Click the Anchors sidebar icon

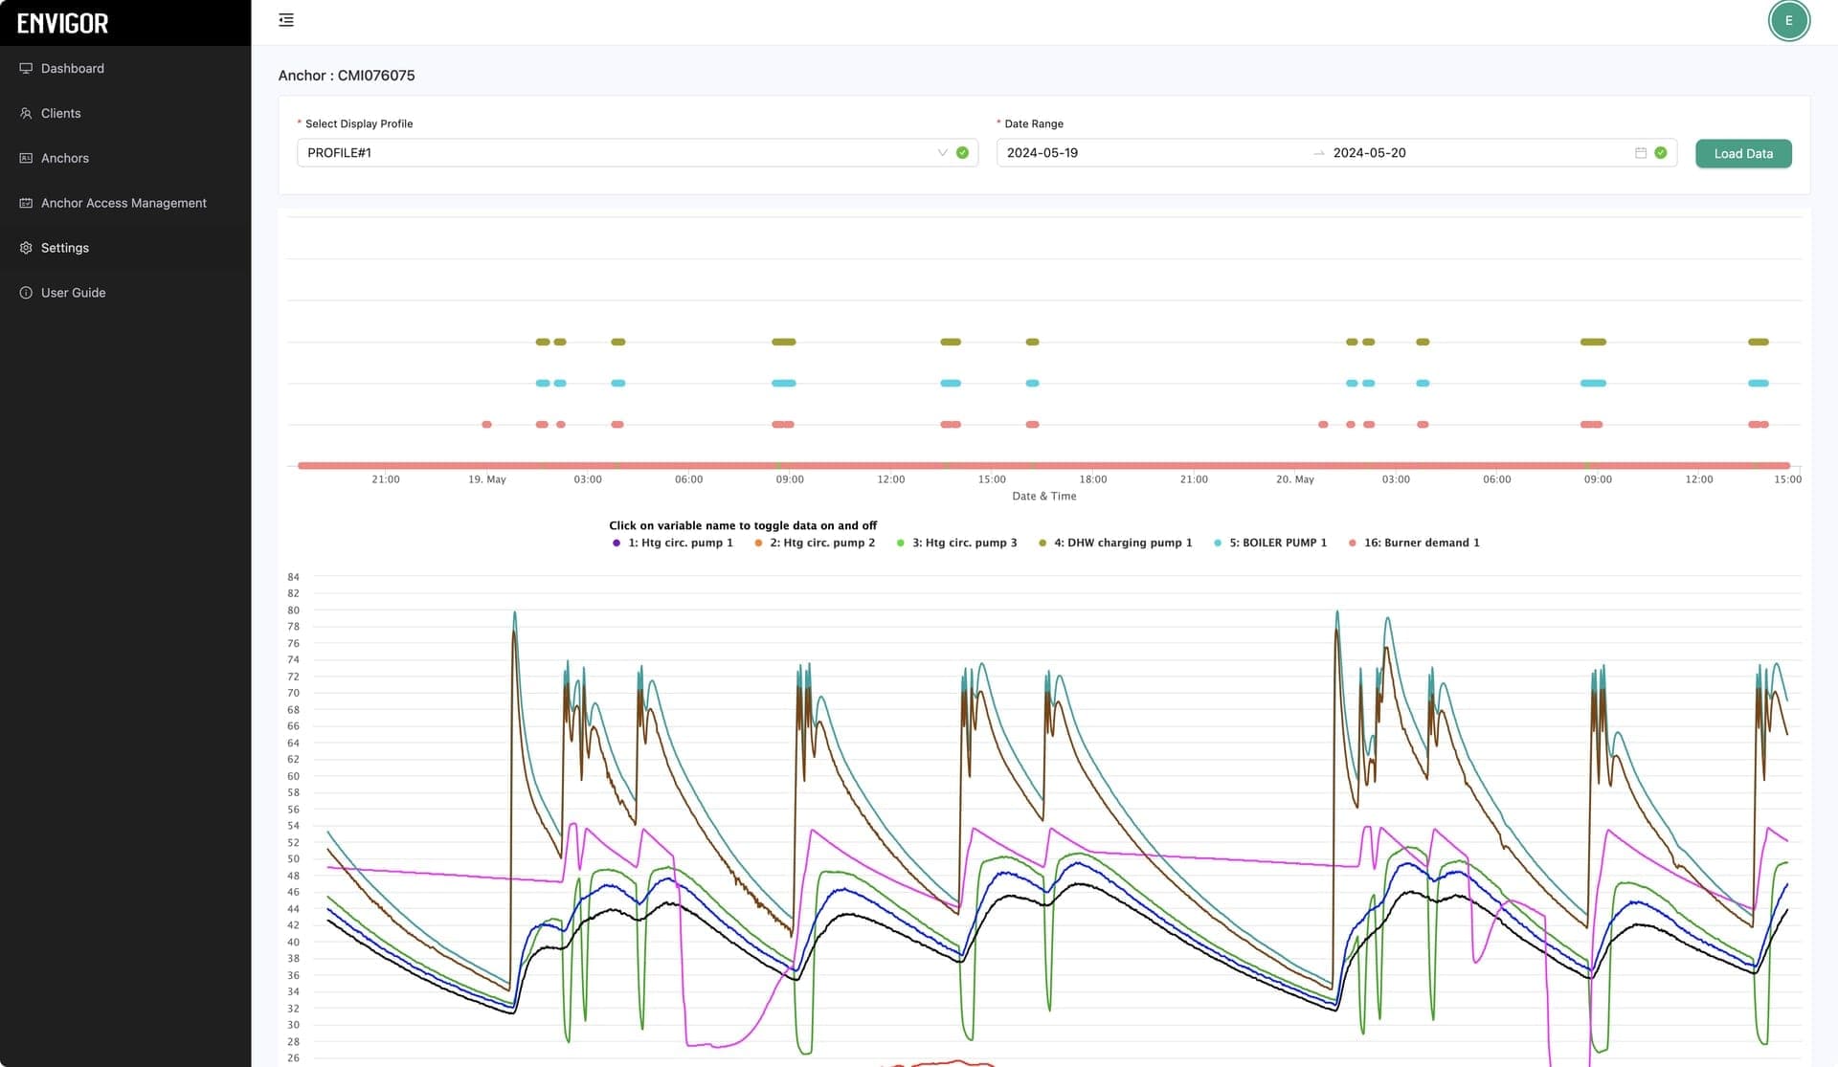[26, 158]
